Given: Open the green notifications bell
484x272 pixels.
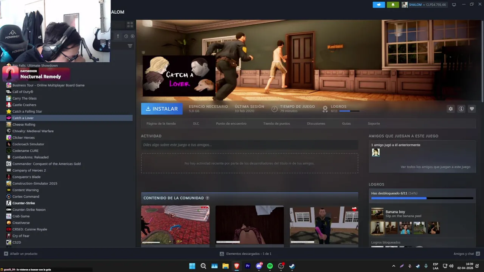Looking at the screenshot, I should click(x=393, y=5).
